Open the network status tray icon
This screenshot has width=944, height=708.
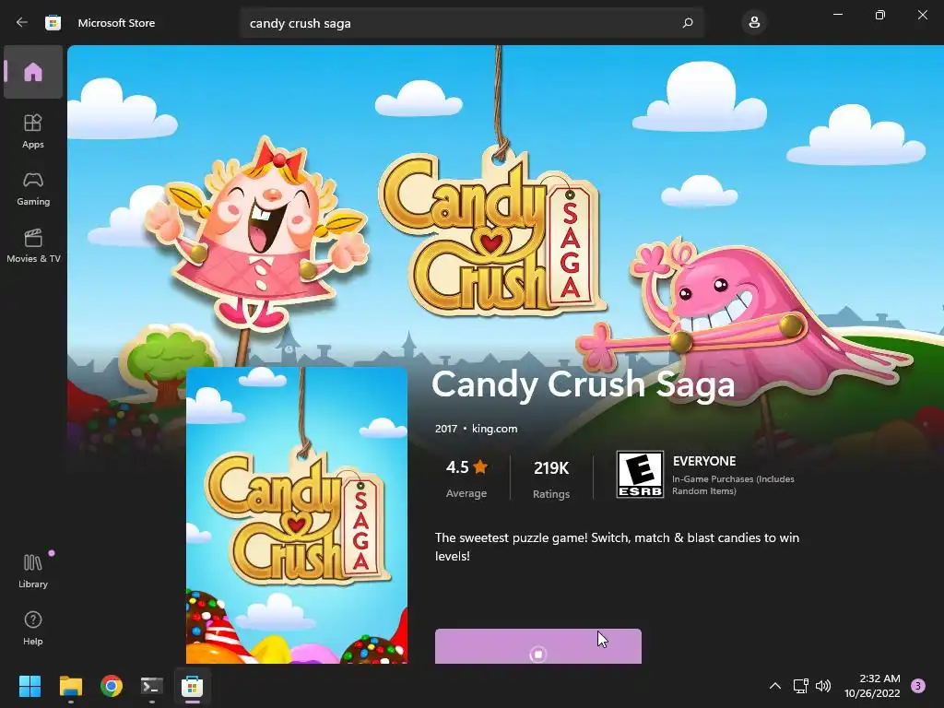point(800,686)
